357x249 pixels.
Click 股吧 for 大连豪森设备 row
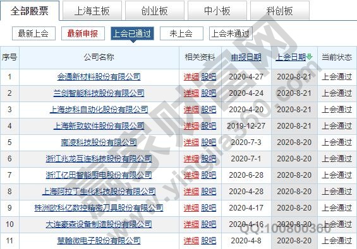(209, 224)
